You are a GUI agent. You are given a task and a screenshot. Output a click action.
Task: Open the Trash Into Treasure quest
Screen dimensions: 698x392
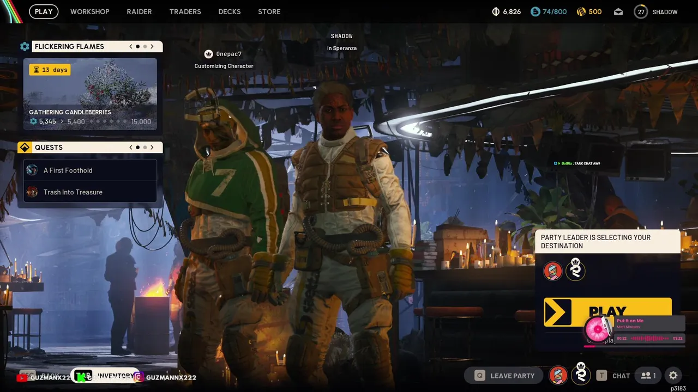90,192
